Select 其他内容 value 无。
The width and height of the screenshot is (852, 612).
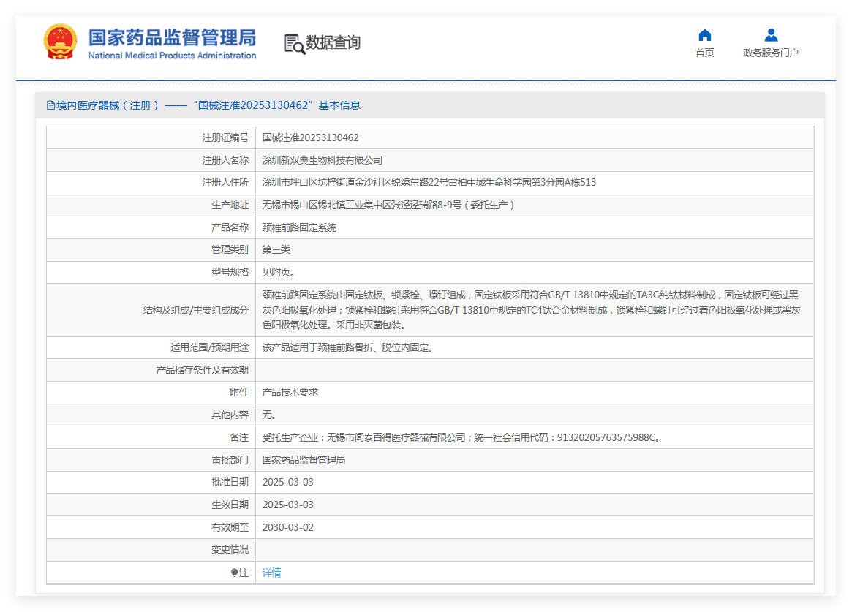270,415
